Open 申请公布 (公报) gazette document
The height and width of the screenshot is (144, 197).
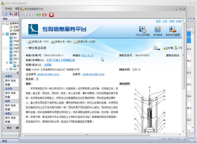85,42
